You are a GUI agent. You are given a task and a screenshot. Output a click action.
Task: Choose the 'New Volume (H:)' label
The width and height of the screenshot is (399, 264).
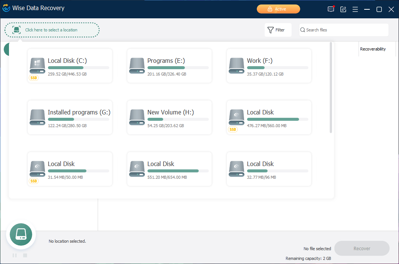click(171, 113)
